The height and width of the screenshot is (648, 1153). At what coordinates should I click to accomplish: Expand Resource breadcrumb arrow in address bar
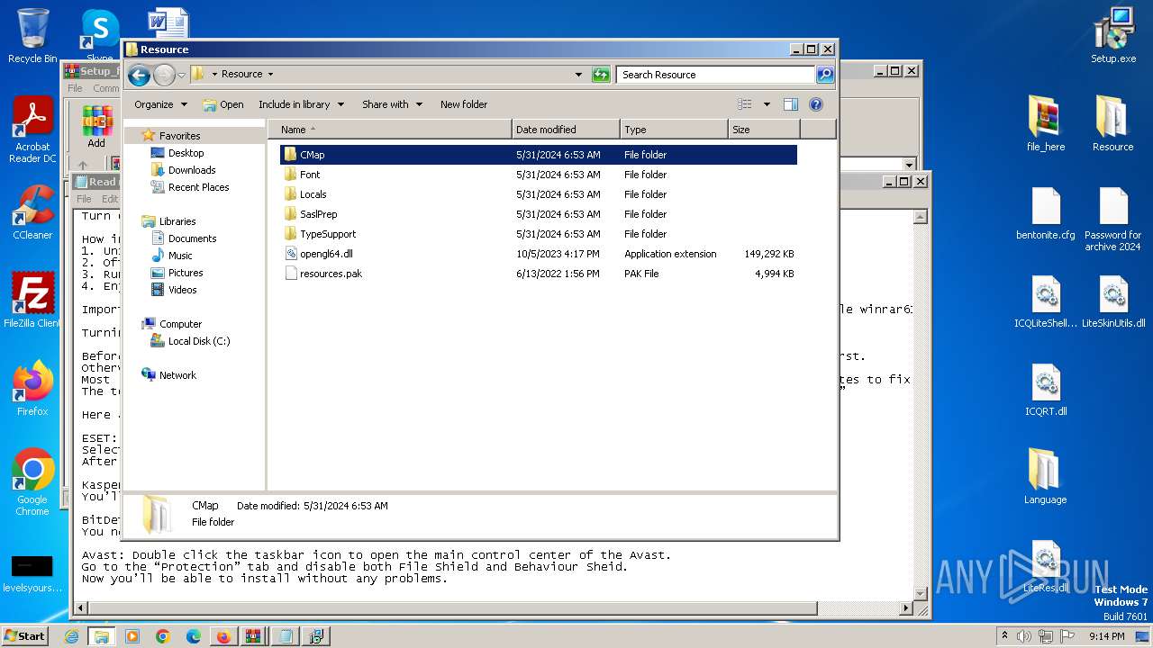(x=270, y=75)
